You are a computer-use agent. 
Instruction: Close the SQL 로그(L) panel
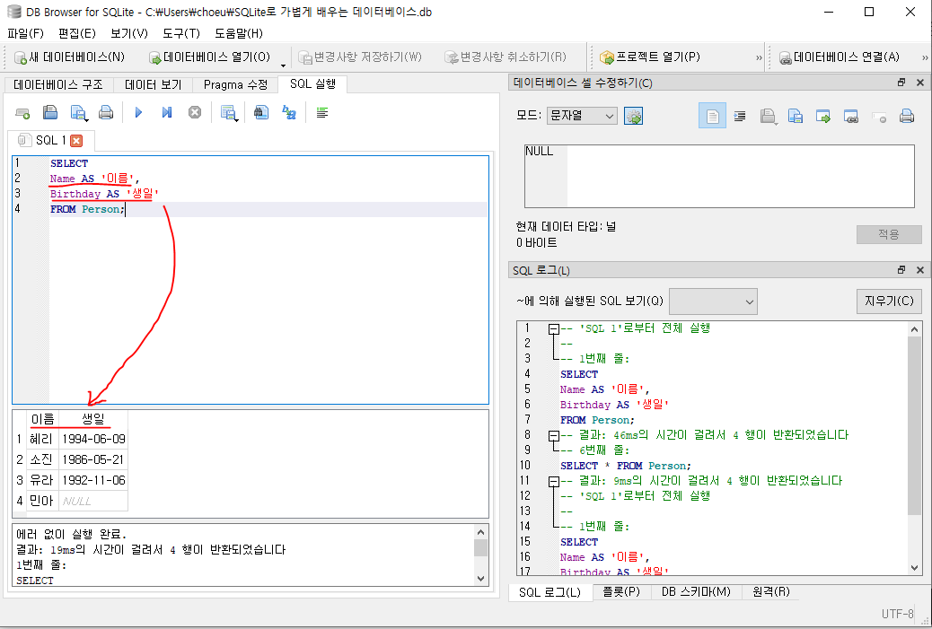coord(920,270)
